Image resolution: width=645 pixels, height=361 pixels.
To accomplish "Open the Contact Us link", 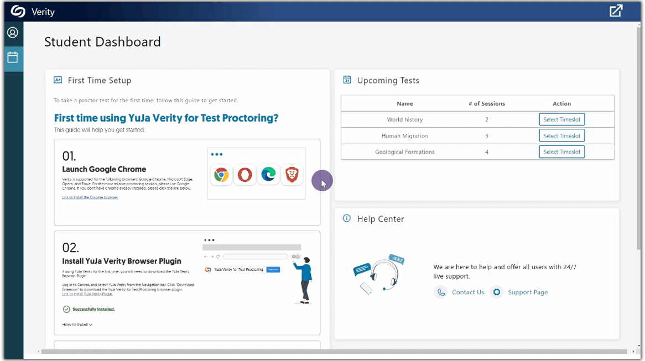I will tap(468, 292).
